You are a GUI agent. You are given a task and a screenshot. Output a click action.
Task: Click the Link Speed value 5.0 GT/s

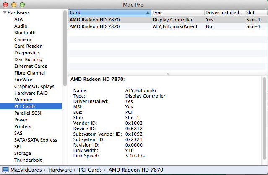(x=135, y=156)
